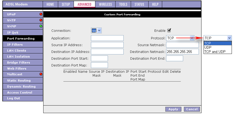This screenshot has height=117, width=251.
Task: Click the red status dot beside SNTP
Action: (41, 20)
